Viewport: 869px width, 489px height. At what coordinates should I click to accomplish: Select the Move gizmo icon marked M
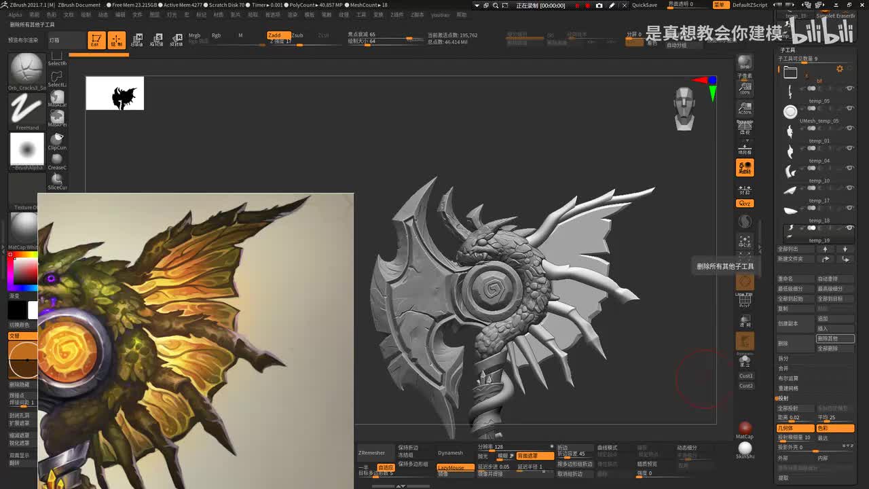(137, 39)
